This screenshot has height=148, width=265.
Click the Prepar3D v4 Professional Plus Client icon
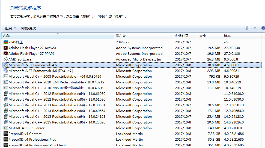5,145
